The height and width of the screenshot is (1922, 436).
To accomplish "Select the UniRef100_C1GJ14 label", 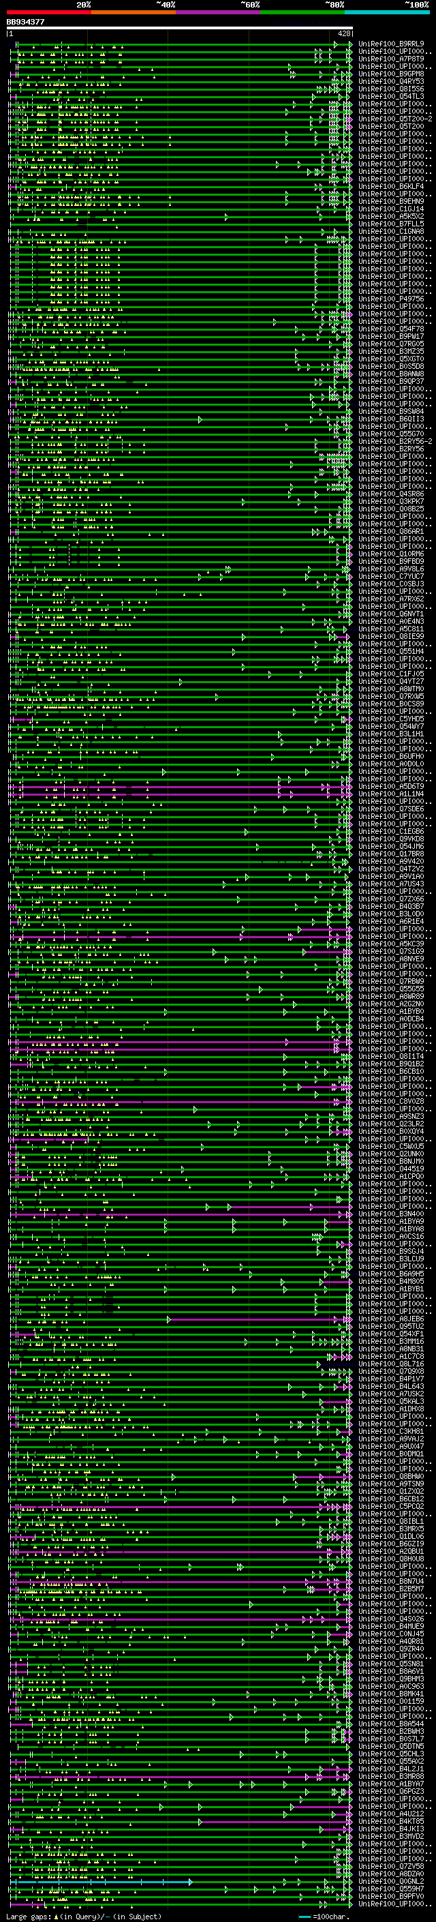I will 391,209.
